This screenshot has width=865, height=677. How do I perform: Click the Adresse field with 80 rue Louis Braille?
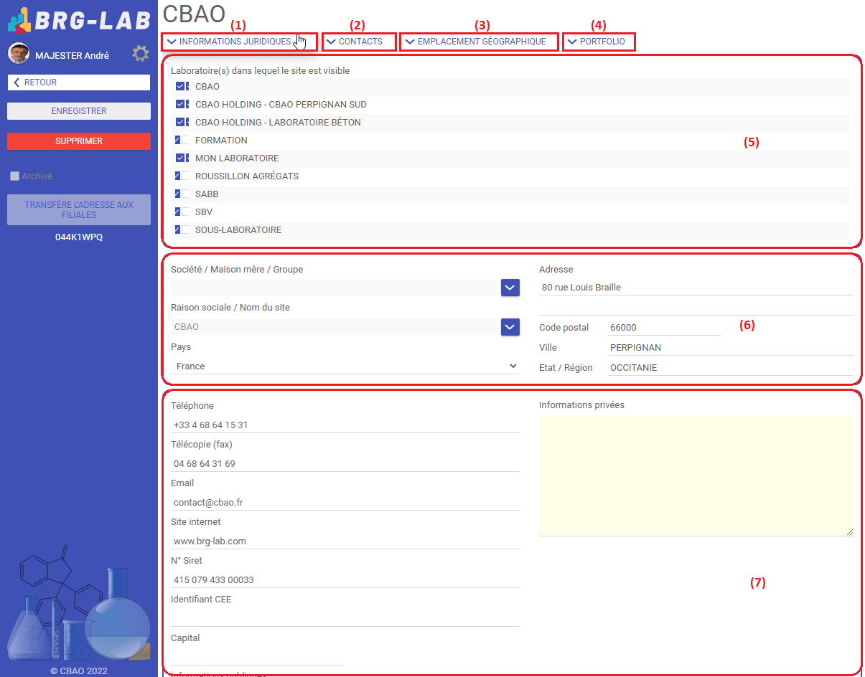[696, 287]
